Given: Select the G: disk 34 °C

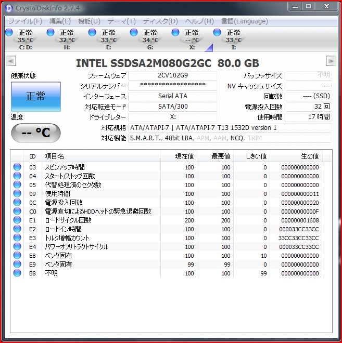Looking at the screenshot, I should [146, 39].
